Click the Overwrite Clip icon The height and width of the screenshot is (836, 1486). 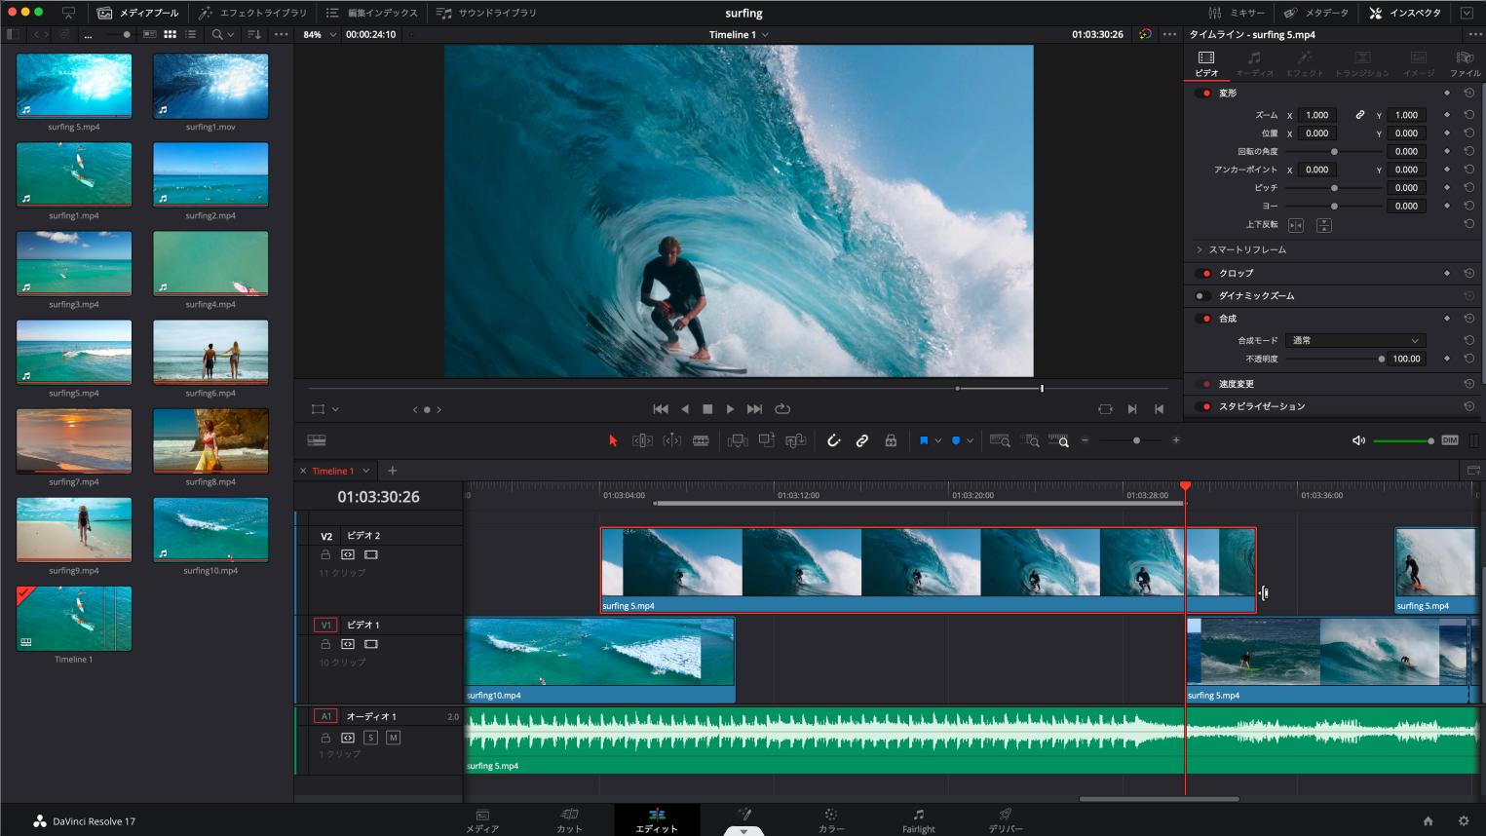(x=767, y=440)
